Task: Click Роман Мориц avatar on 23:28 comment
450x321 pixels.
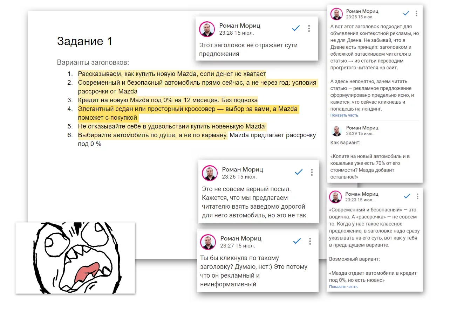Action: click(x=207, y=29)
